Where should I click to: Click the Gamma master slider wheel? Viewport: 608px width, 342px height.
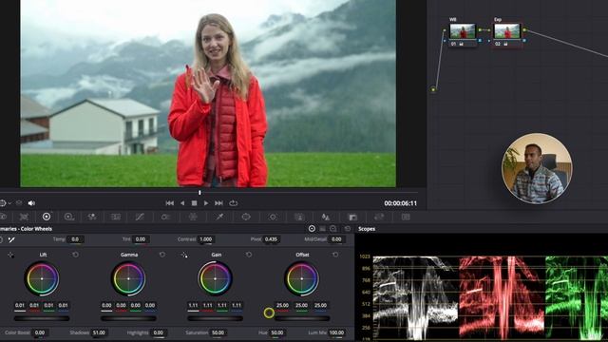[x=128, y=318]
